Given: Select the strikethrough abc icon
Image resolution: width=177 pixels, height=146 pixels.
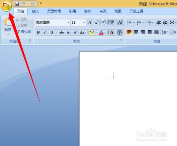Looking at the screenshot, I should coord(62,32).
